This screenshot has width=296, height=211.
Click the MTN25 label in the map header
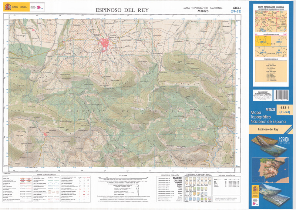203,11
